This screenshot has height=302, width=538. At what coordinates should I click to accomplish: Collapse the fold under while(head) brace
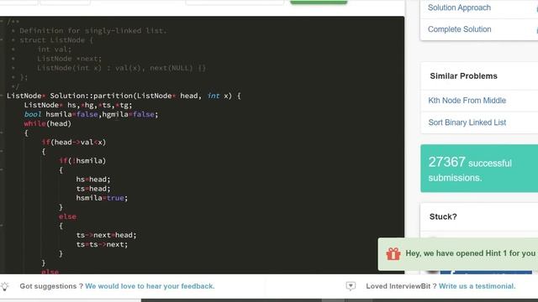coord(2,133)
